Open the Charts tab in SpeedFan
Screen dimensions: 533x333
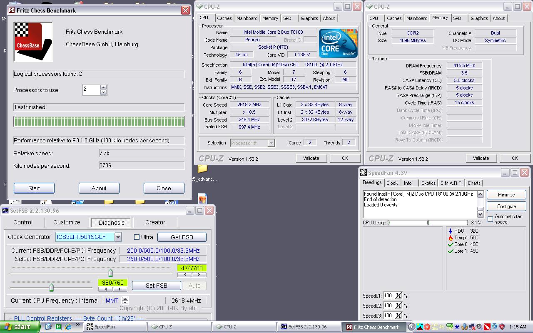[474, 183]
